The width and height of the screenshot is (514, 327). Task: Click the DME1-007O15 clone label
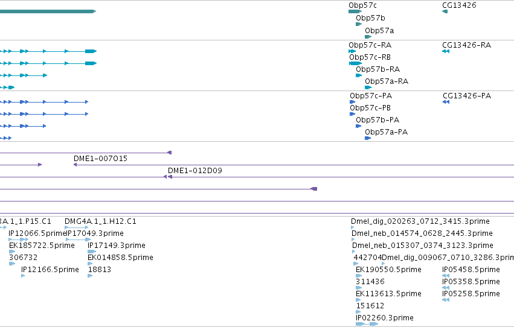coord(100,159)
